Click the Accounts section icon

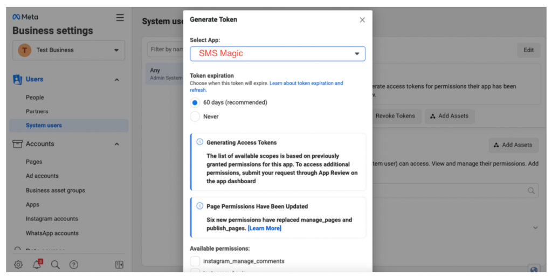pos(17,143)
